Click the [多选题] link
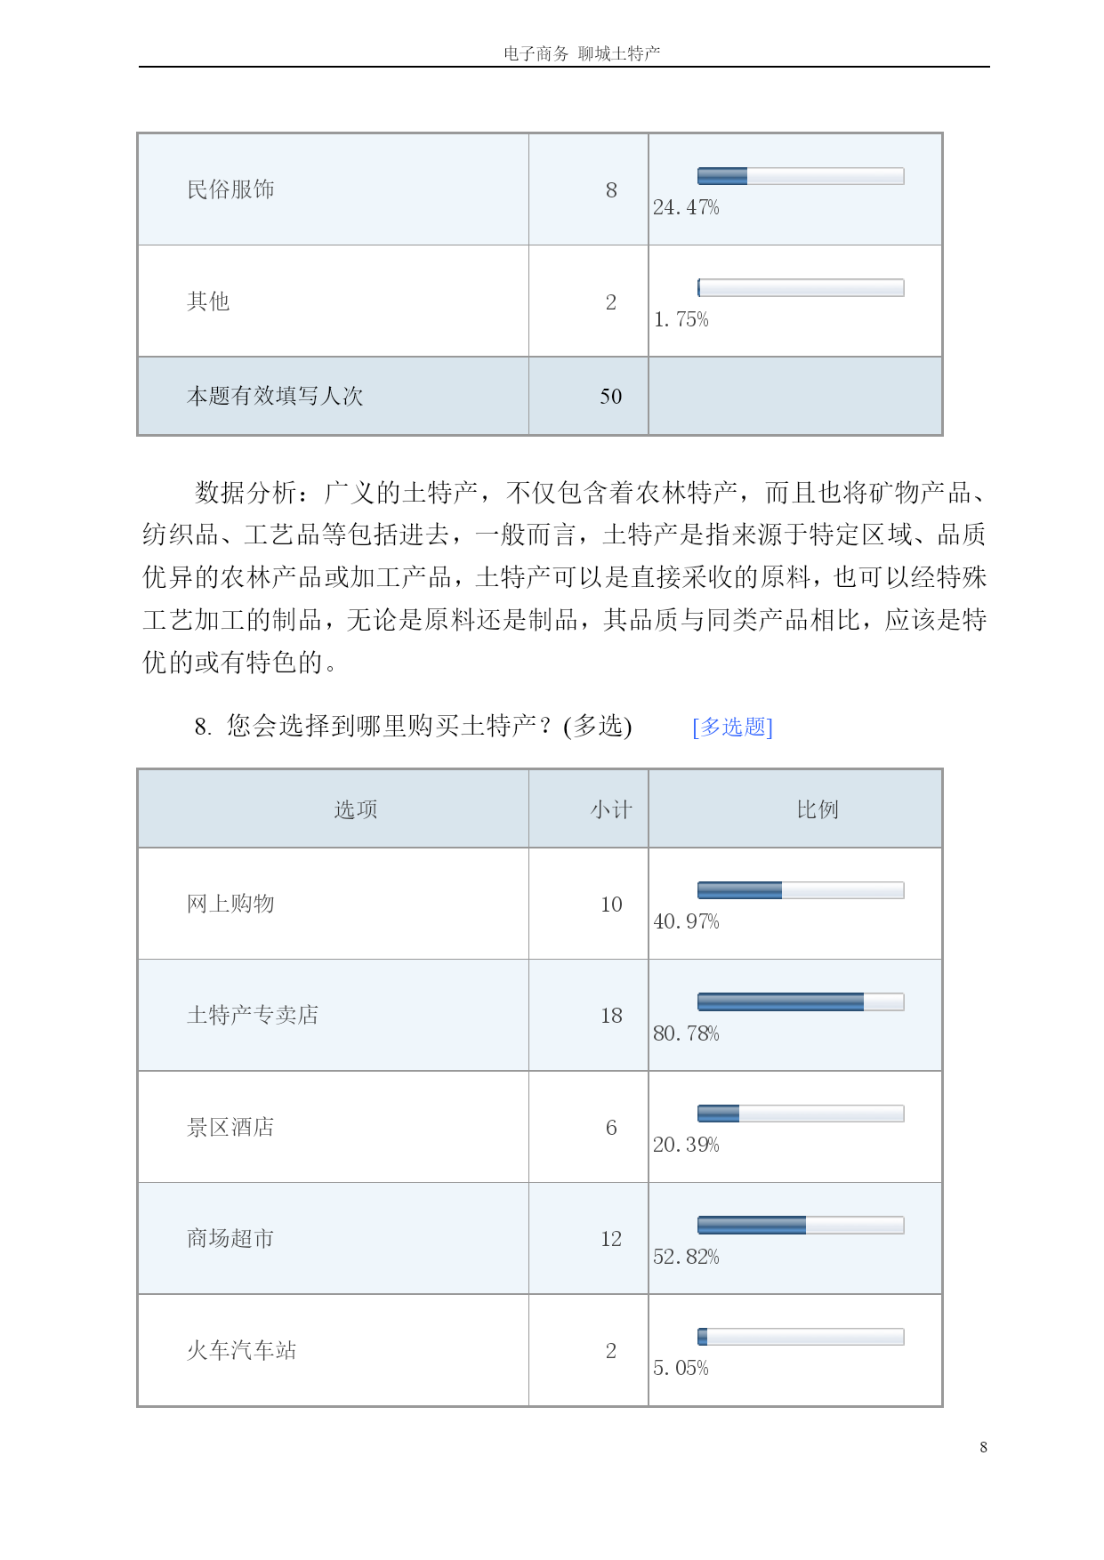This screenshot has width=1104, height=1560. [x=732, y=727]
